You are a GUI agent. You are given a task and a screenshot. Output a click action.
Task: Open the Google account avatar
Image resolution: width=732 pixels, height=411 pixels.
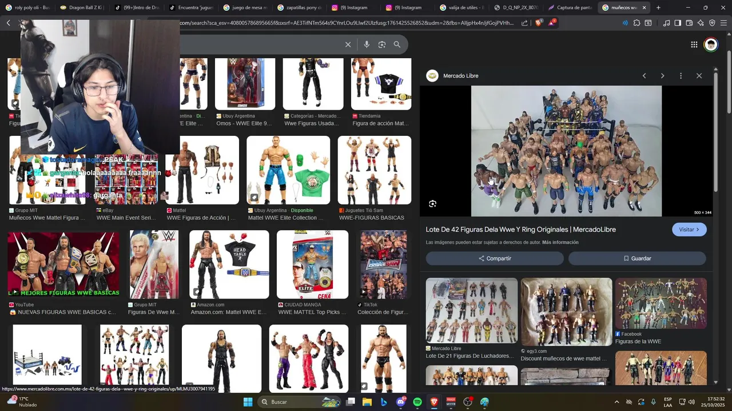pos(711,45)
